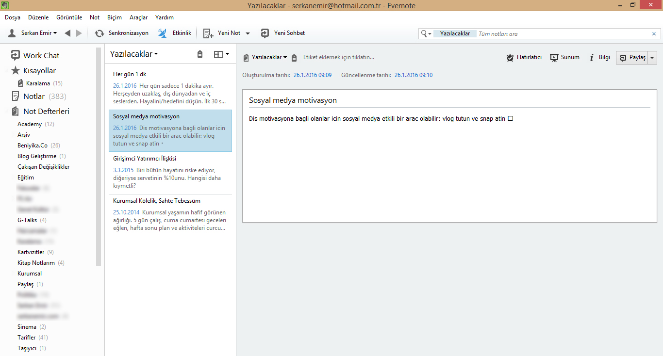Click inside the Tüm notları ara search field

point(534,33)
